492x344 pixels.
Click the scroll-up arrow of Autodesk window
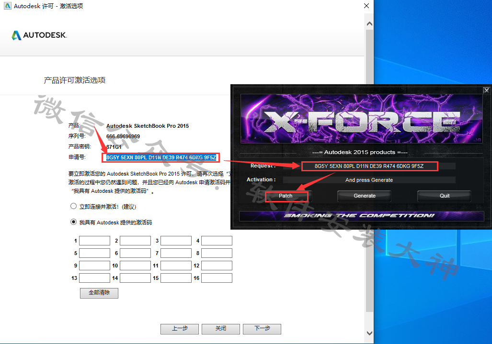point(369,24)
